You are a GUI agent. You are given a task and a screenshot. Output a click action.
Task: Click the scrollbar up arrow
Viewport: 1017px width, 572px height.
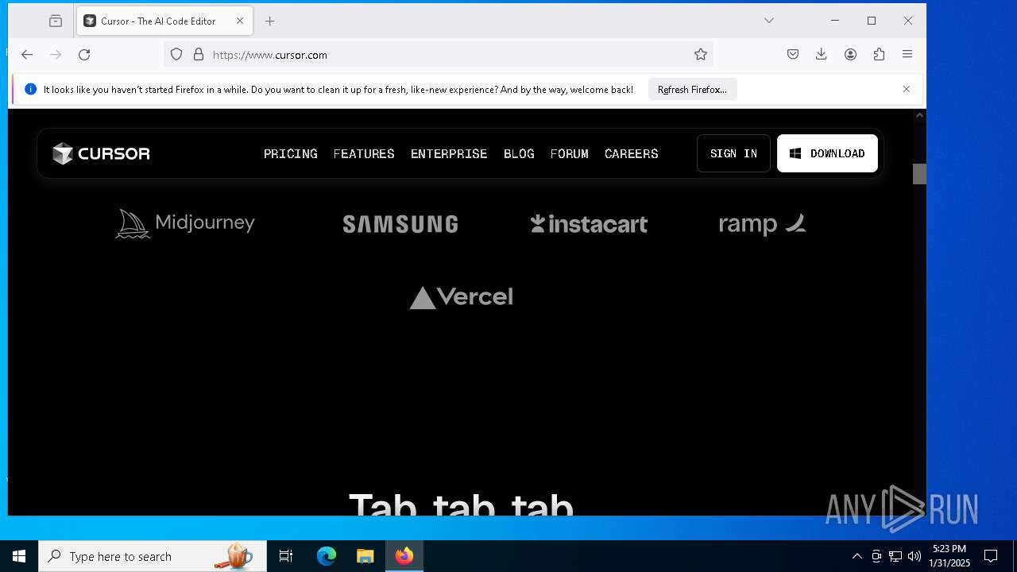[x=919, y=115]
